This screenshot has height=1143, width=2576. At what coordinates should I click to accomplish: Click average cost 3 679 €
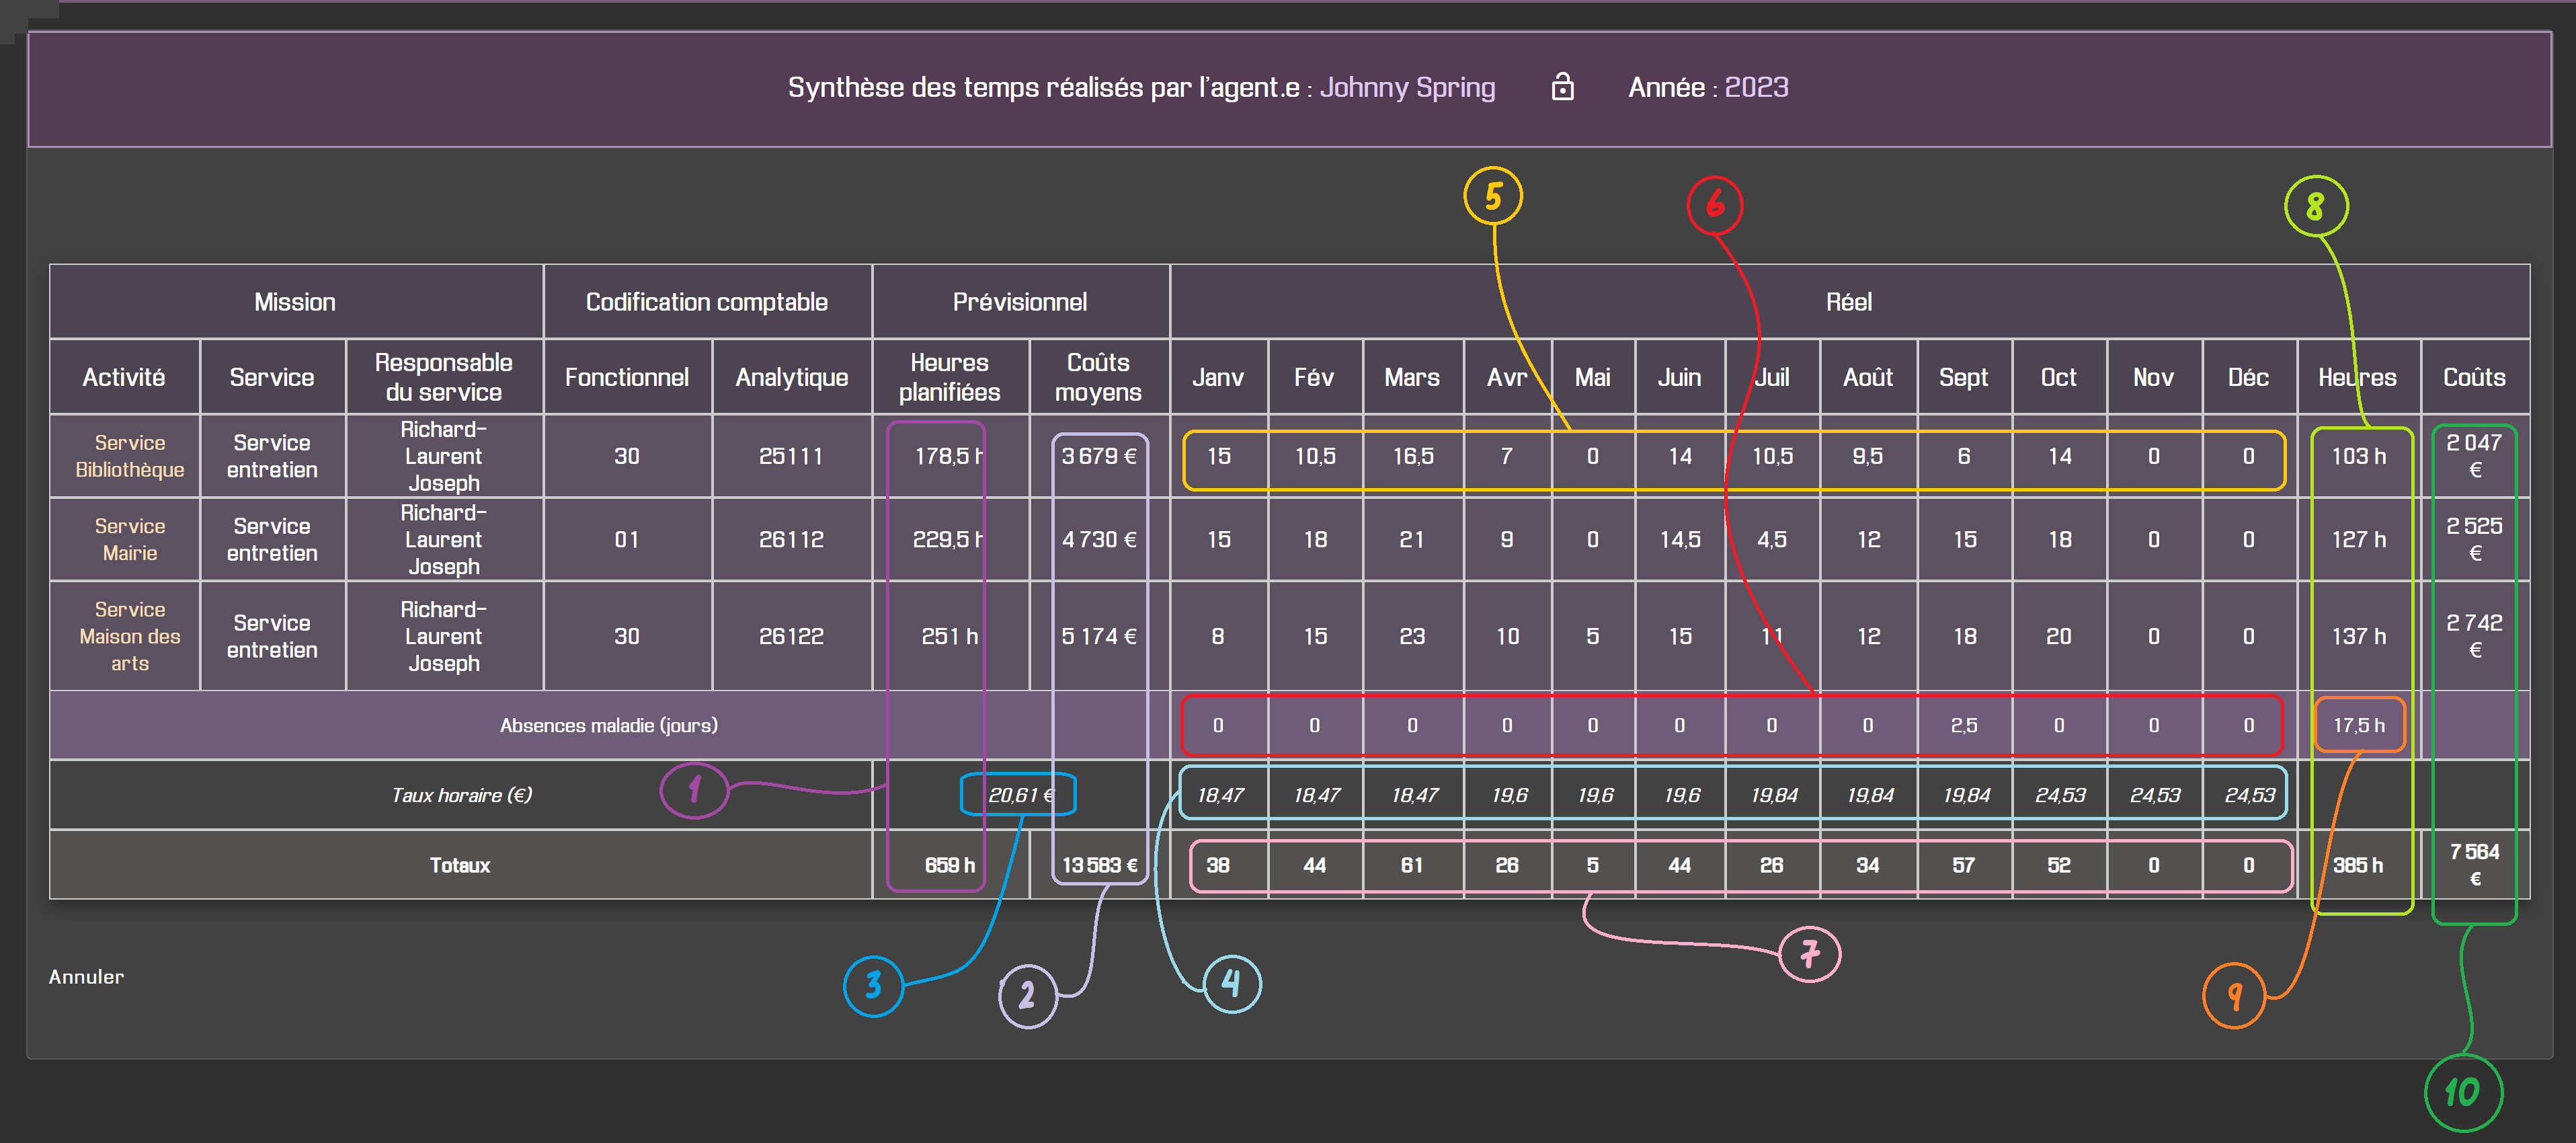[x=1099, y=456]
